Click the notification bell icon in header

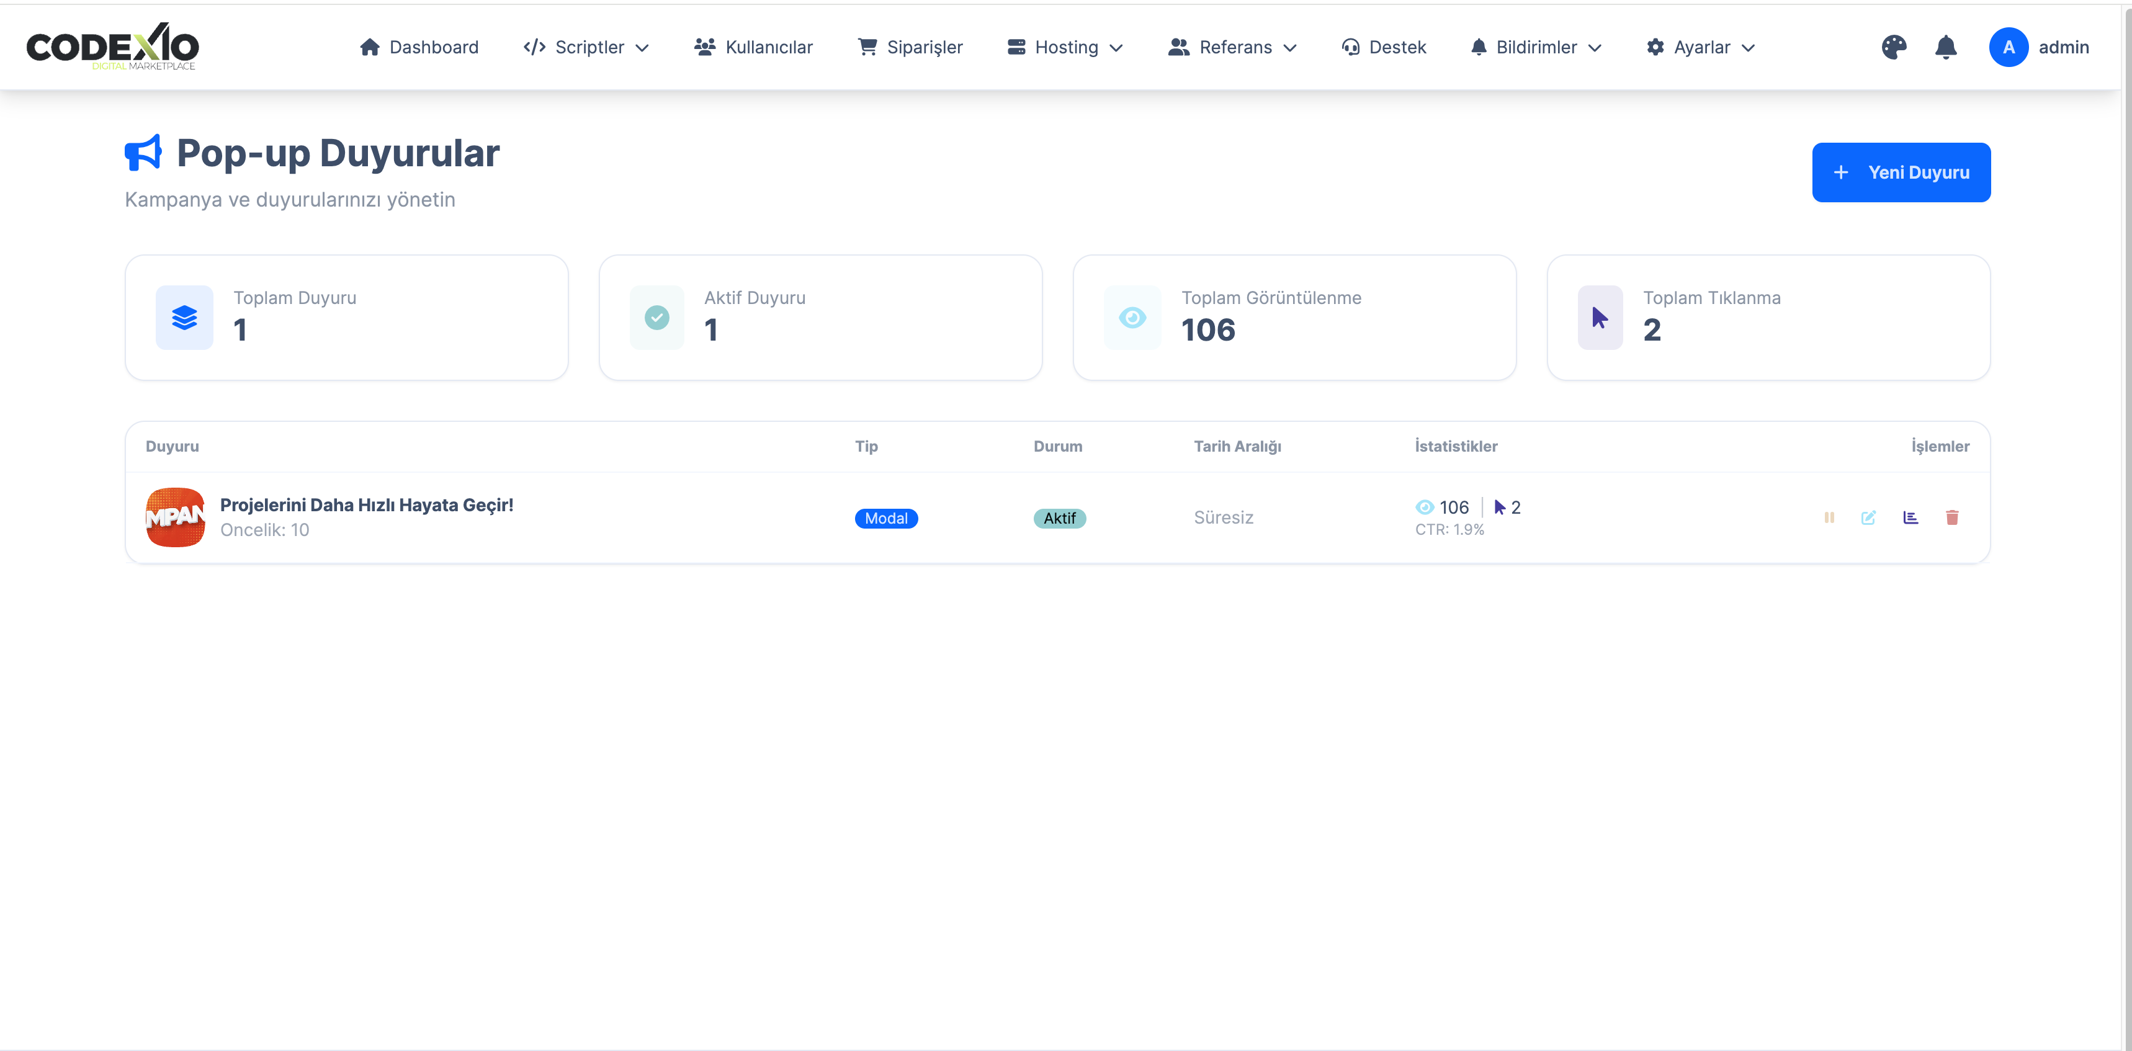tap(1946, 47)
